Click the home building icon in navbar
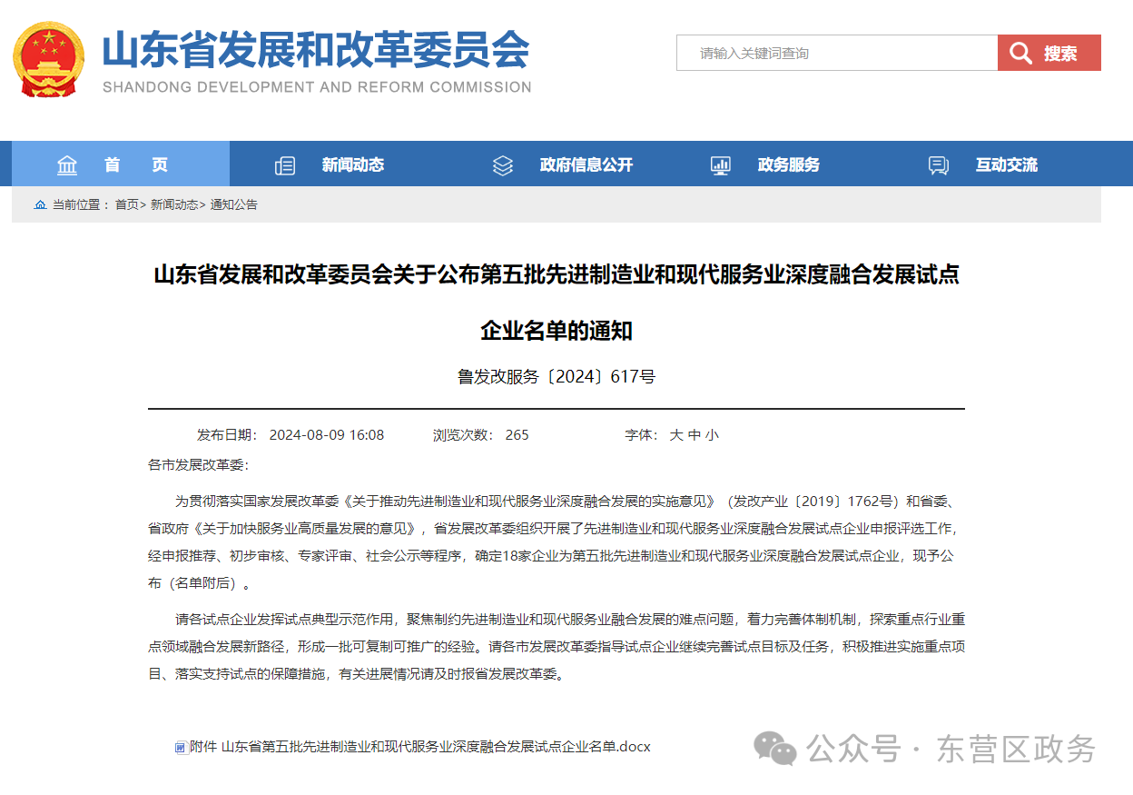 click(67, 165)
